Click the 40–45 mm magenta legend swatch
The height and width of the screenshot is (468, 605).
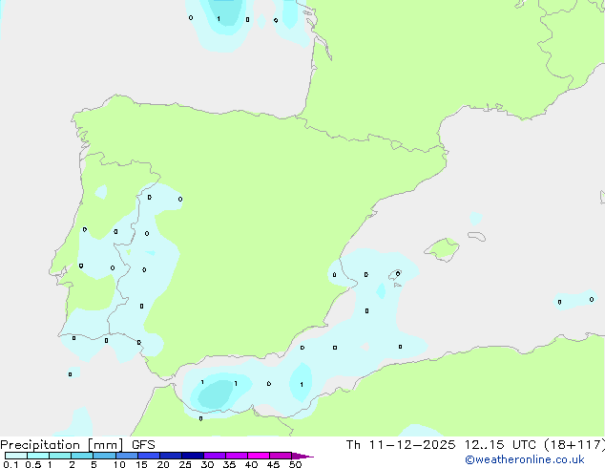click(259, 456)
